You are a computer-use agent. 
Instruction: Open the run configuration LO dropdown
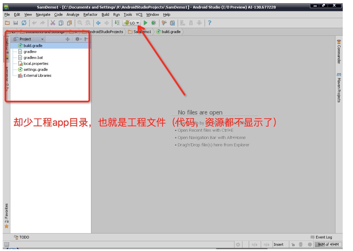click(132, 23)
